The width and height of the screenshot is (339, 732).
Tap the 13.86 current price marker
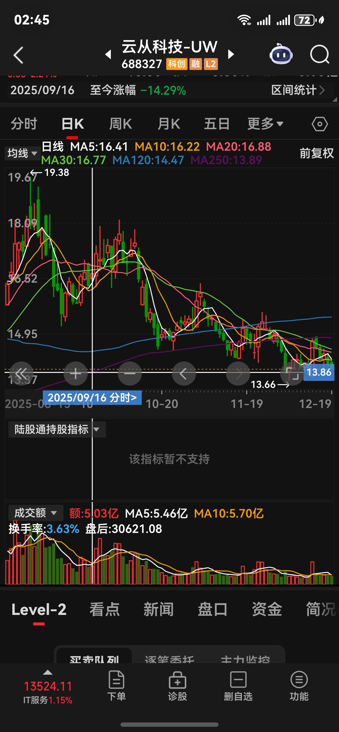[x=319, y=372]
